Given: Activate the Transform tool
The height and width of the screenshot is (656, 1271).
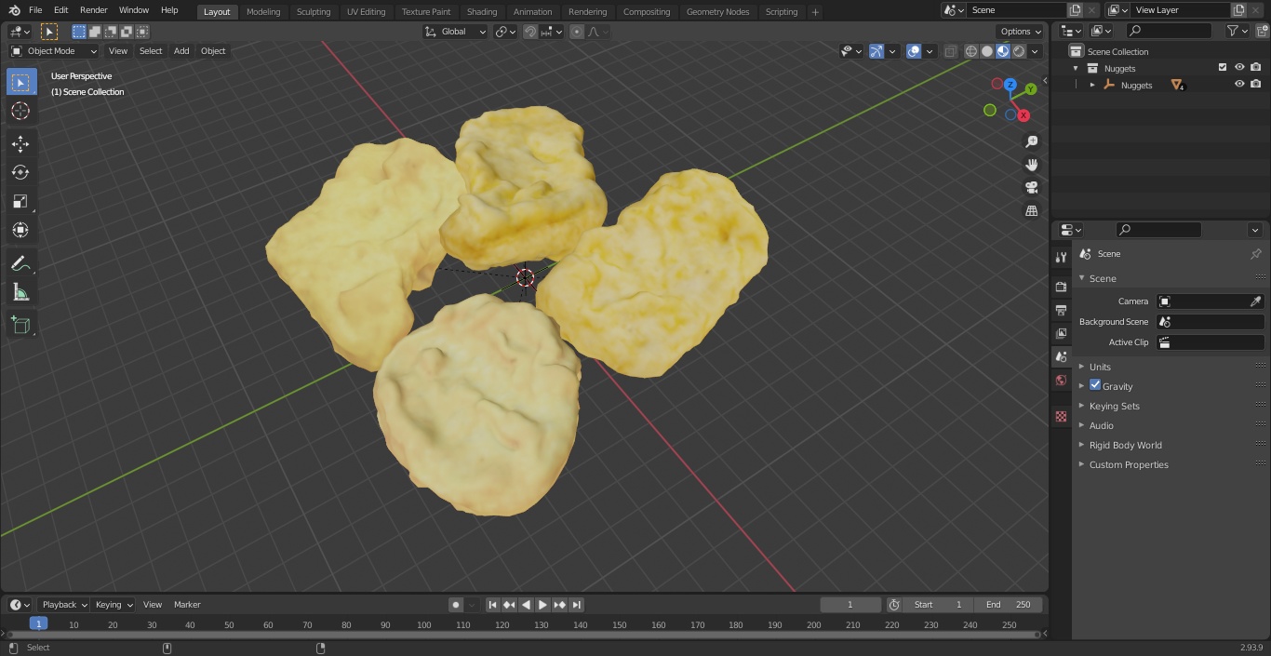Looking at the screenshot, I should [x=20, y=230].
